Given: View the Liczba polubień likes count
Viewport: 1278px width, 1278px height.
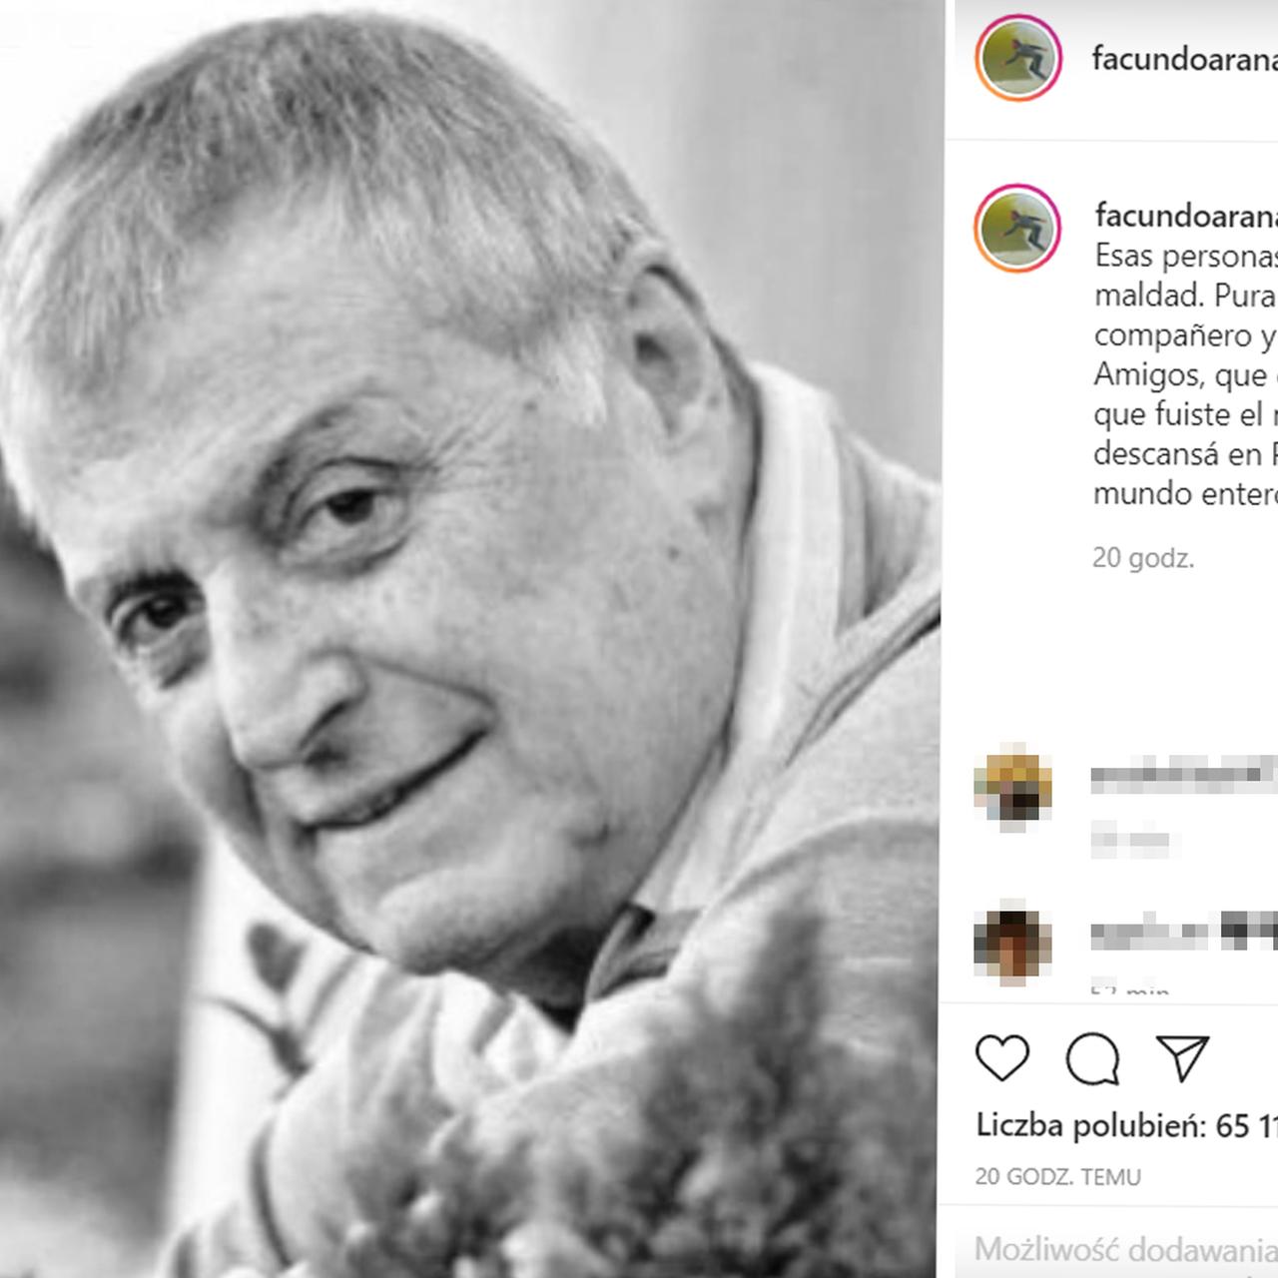Looking at the screenshot, I should [x=1126, y=1126].
